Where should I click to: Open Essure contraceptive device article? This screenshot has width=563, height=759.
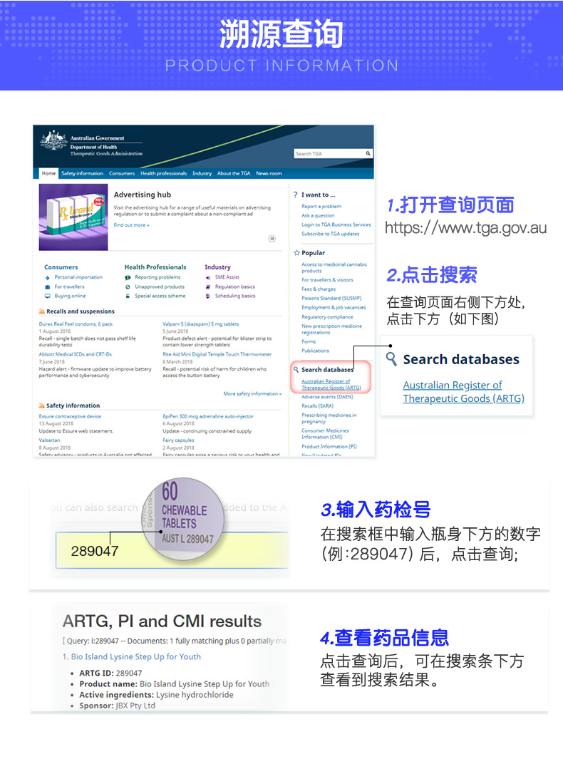[x=70, y=416]
